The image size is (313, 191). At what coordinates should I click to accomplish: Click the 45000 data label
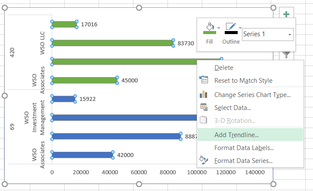[x=129, y=80]
